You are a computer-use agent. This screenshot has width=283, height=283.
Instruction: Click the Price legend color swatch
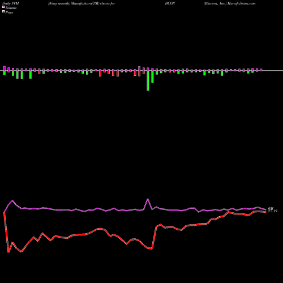(3, 12)
